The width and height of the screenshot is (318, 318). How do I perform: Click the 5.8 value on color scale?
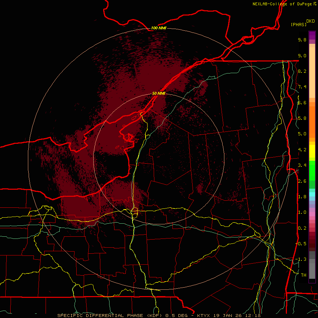(302, 118)
